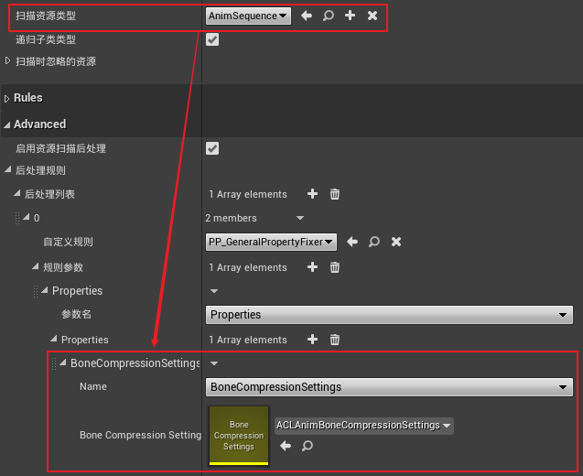583x476 pixels.
Task: Click the plus icon beside AnimSequence
Action: 351,16
